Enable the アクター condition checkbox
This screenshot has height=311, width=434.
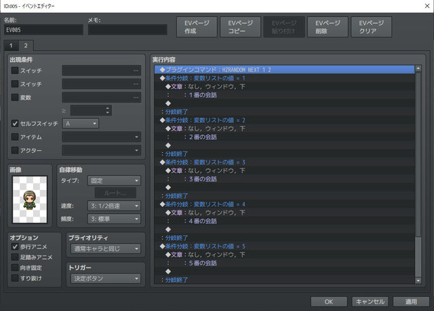pos(15,150)
